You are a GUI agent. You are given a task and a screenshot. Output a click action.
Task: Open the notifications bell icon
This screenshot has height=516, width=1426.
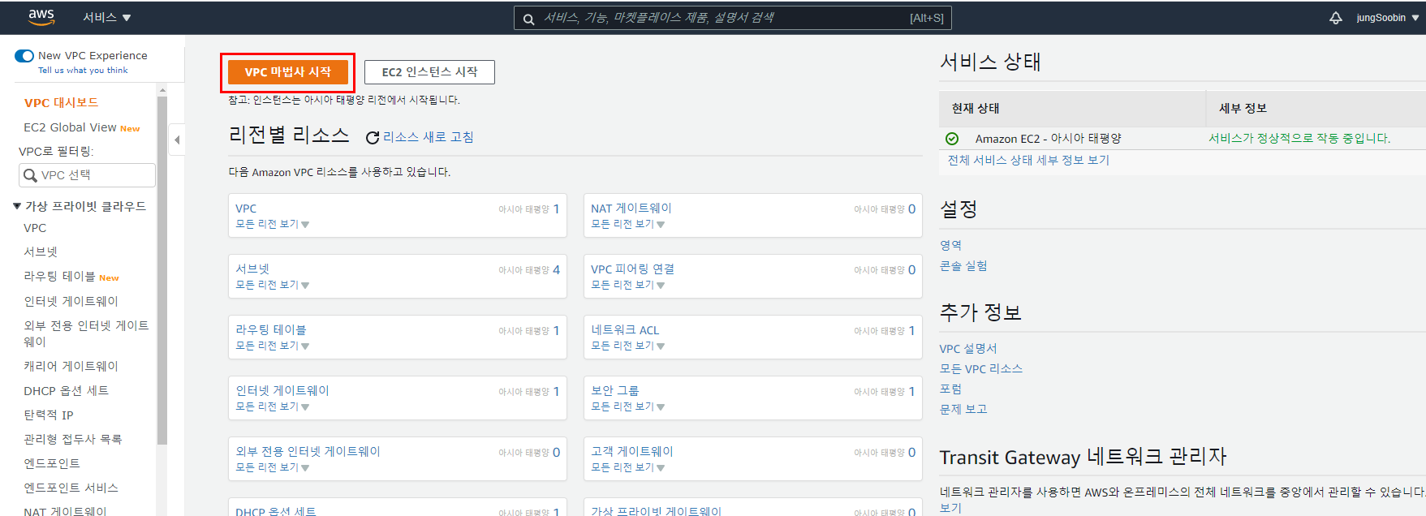(x=1336, y=17)
